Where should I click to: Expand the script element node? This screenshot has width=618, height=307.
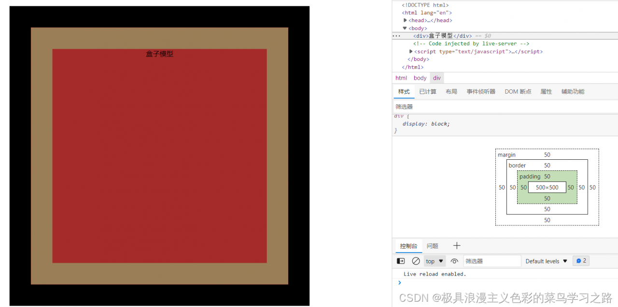click(411, 51)
